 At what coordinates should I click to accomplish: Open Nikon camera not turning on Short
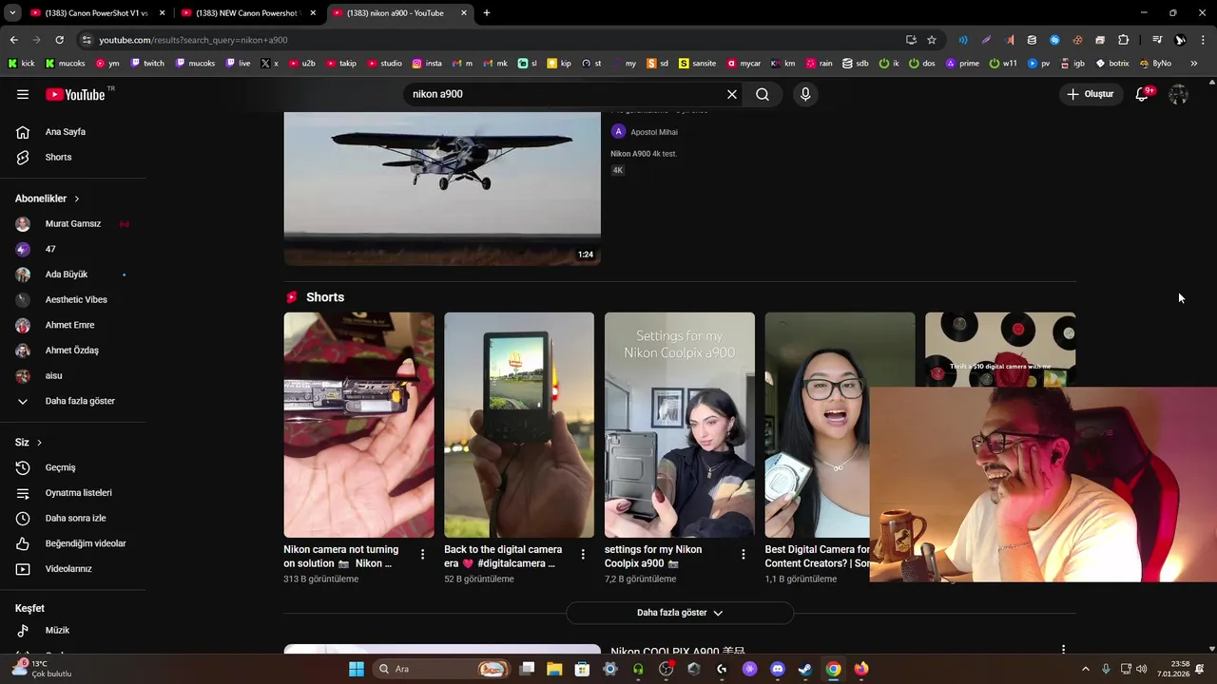tap(358, 425)
